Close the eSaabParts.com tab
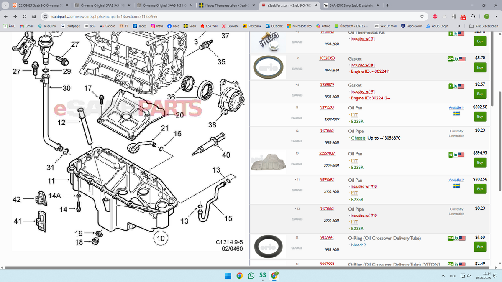This screenshot has height=282, width=502. pyautogui.click(x=316, y=5)
